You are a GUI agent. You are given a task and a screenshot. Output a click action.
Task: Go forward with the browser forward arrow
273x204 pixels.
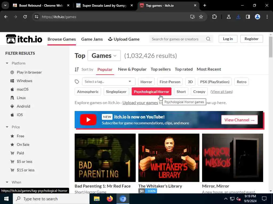[x=15, y=17]
